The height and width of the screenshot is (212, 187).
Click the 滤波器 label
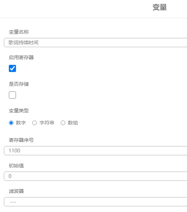16,191
